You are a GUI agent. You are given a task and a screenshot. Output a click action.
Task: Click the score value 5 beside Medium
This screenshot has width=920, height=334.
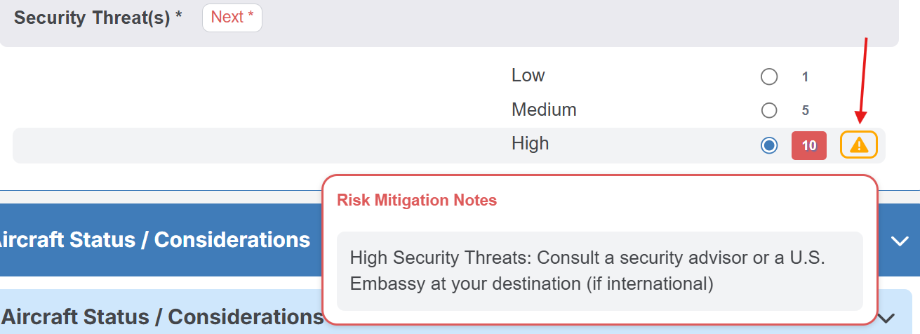pyautogui.click(x=805, y=110)
